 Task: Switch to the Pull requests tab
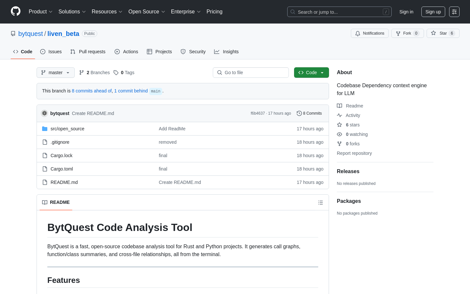[x=88, y=52]
